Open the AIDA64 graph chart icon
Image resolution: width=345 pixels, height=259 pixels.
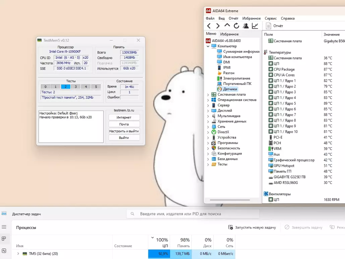[x=255, y=26]
